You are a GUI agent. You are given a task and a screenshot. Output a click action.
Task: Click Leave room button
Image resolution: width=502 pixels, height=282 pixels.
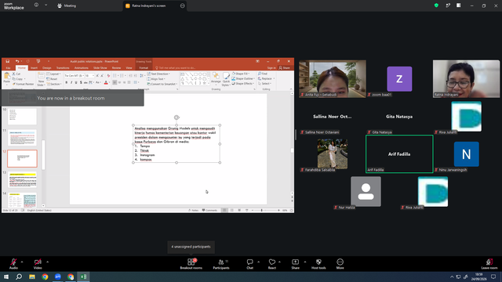(x=489, y=264)
